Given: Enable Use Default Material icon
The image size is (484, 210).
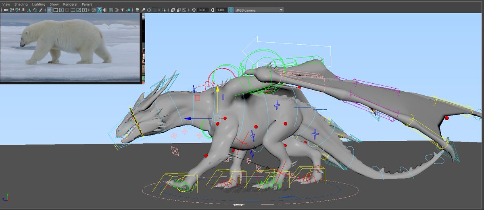Looking at the screenshot, I should pos(105,10).
